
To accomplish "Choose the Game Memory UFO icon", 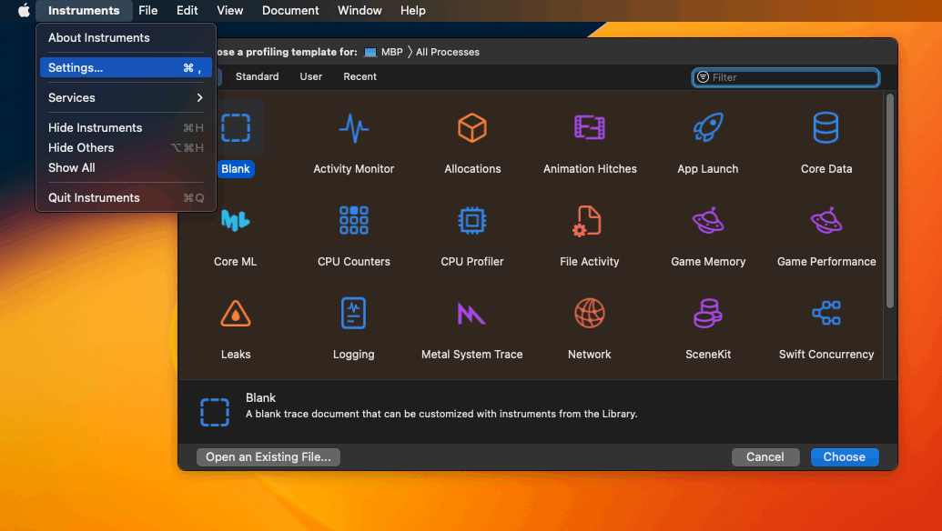I will pos(708,220).
